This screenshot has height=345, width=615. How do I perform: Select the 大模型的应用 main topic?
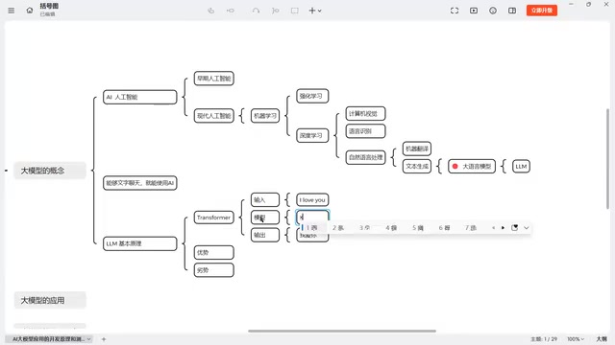(x=50, y=300)
